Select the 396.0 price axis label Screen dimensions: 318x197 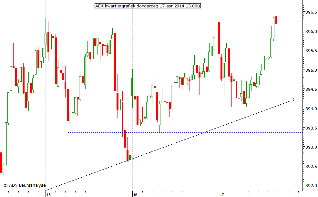[x=311, y=31]
